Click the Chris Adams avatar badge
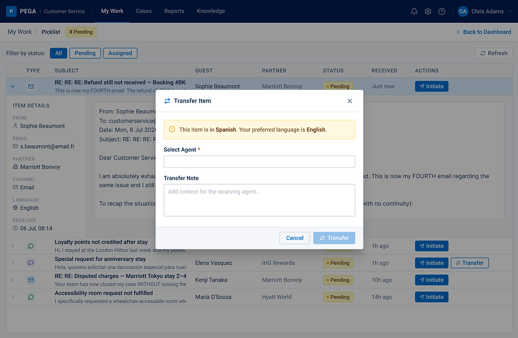 tap(463, 11)
